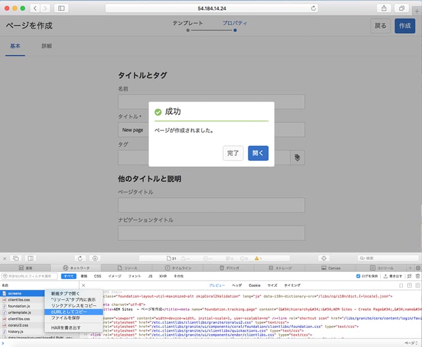This screenshot has width=422, height=347.
Task: Click the network trash clear icon
Action: pos(417,276)
